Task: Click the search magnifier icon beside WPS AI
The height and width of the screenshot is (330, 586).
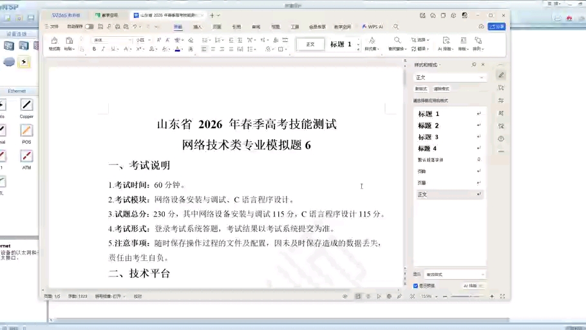Action: pyautogui.click(x=396, y=26)
